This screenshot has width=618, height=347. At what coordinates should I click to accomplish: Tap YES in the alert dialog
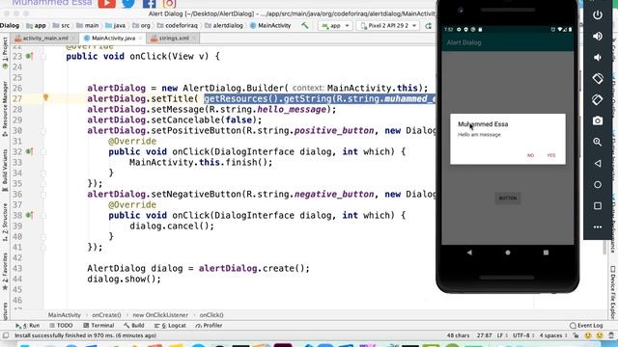click(551, 155)
